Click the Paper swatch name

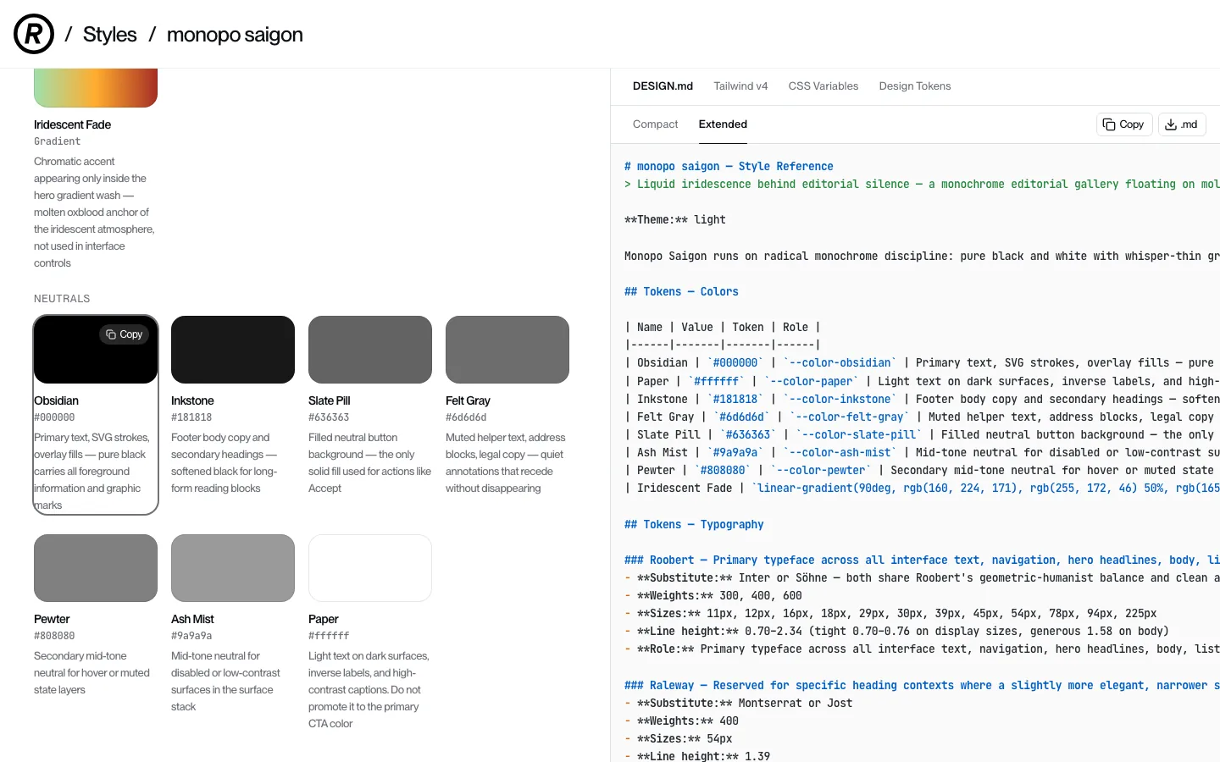pyautogui.click(x=324, y=619)
